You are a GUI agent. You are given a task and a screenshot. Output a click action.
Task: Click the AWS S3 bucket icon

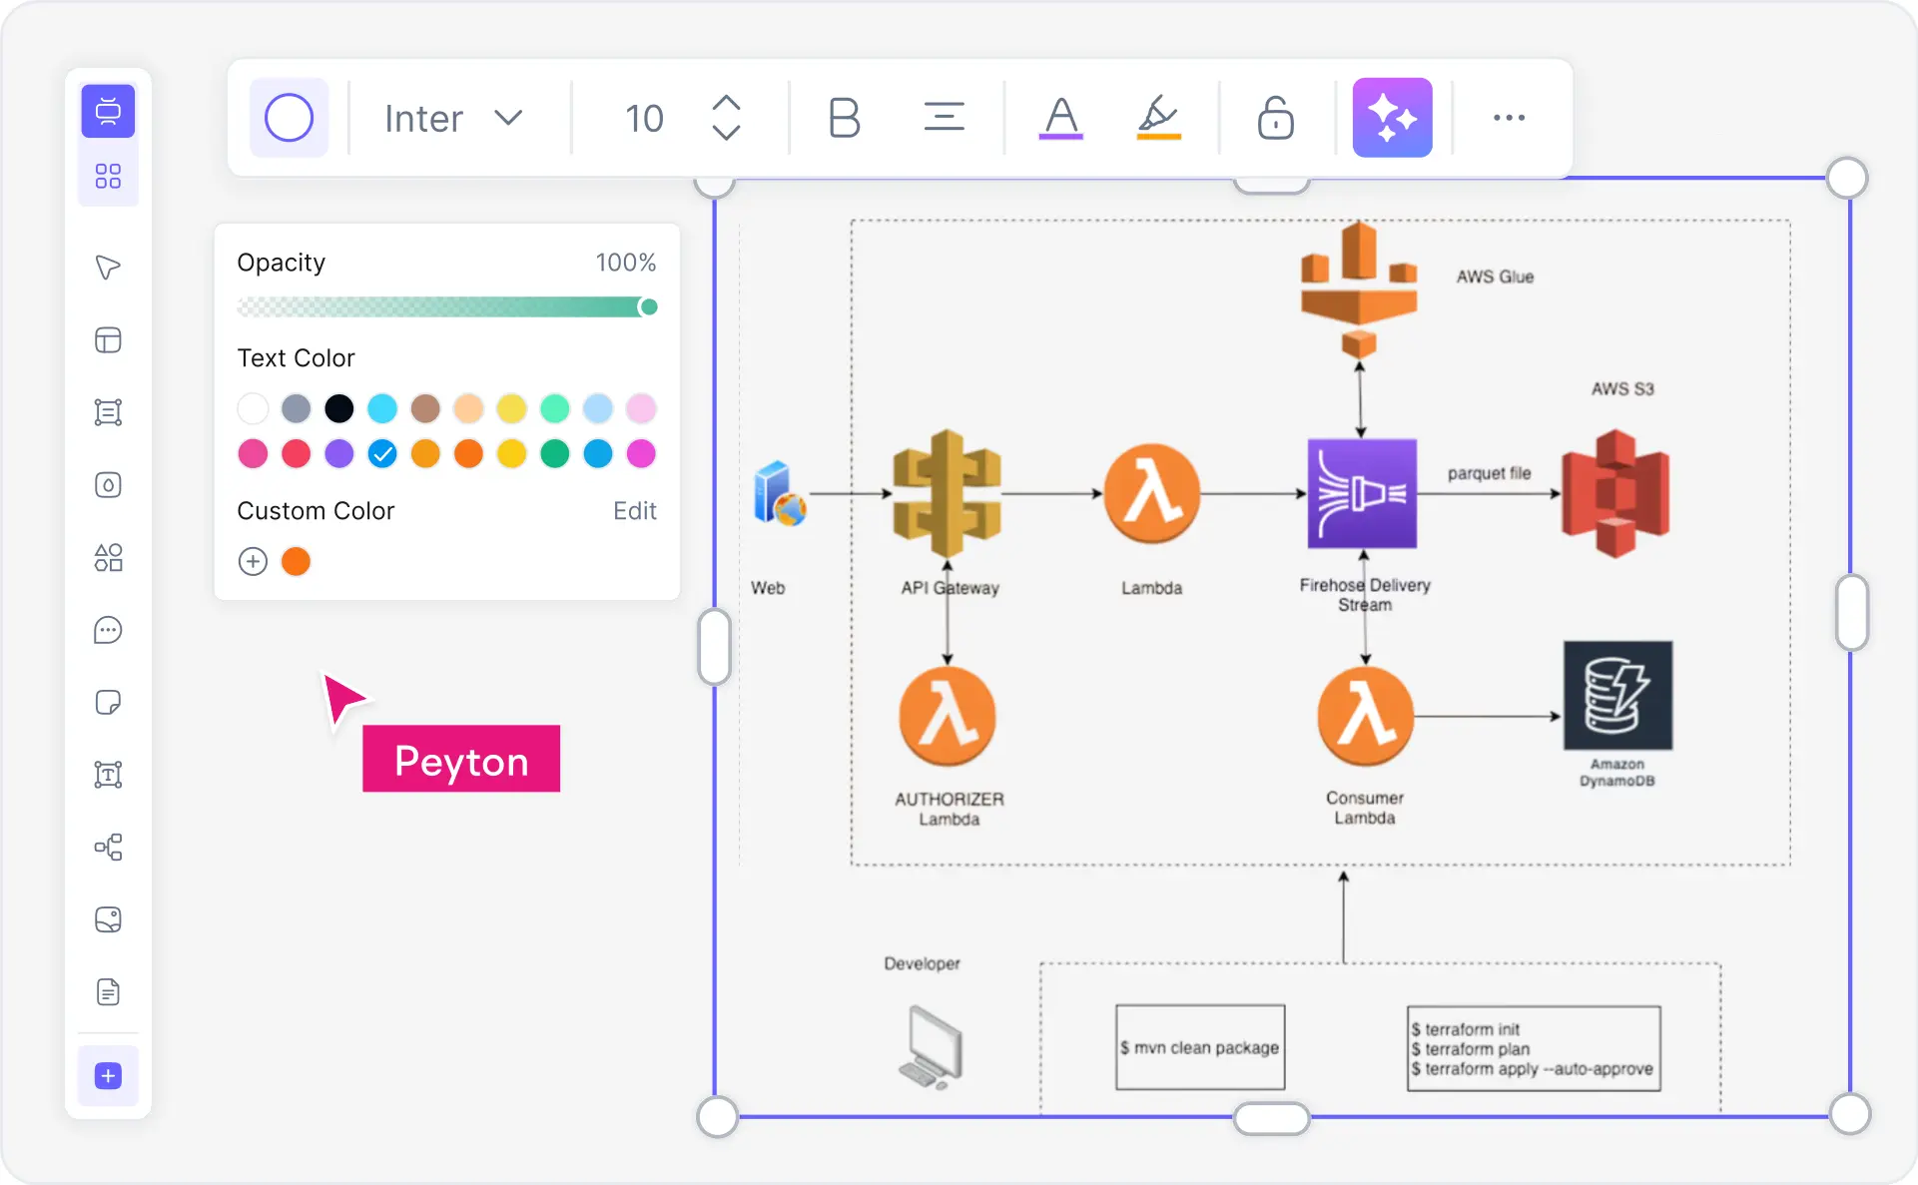[x=1615, y=493]
